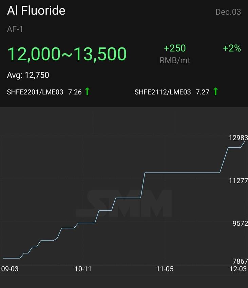Select the 09-03 date on chart axis
This screenshot has height=288, width=248.
click(10, 269)
